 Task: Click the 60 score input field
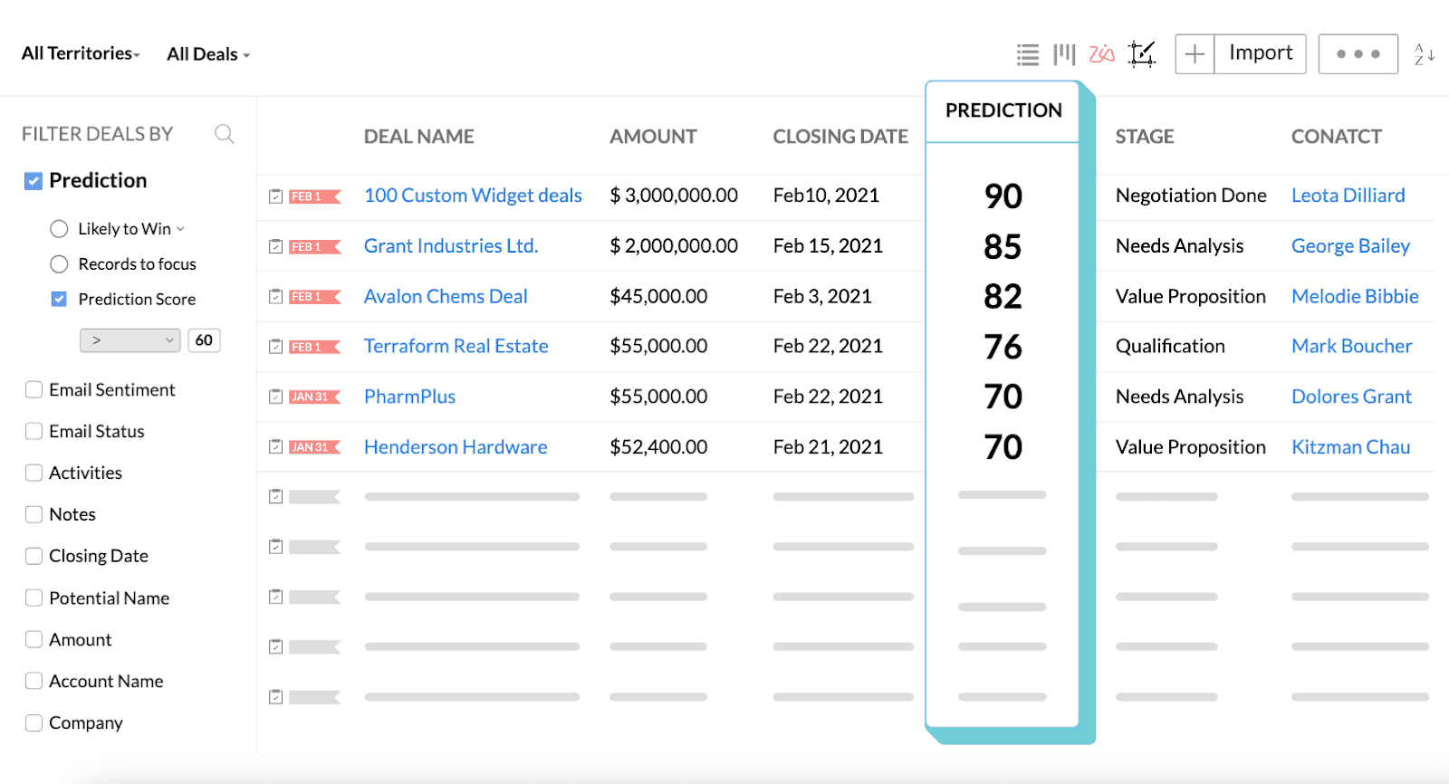click(204, 339)
